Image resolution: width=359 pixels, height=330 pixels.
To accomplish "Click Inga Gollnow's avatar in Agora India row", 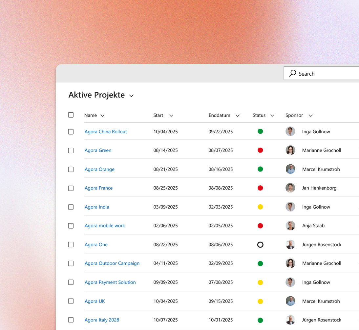I will tap(290, 207).
